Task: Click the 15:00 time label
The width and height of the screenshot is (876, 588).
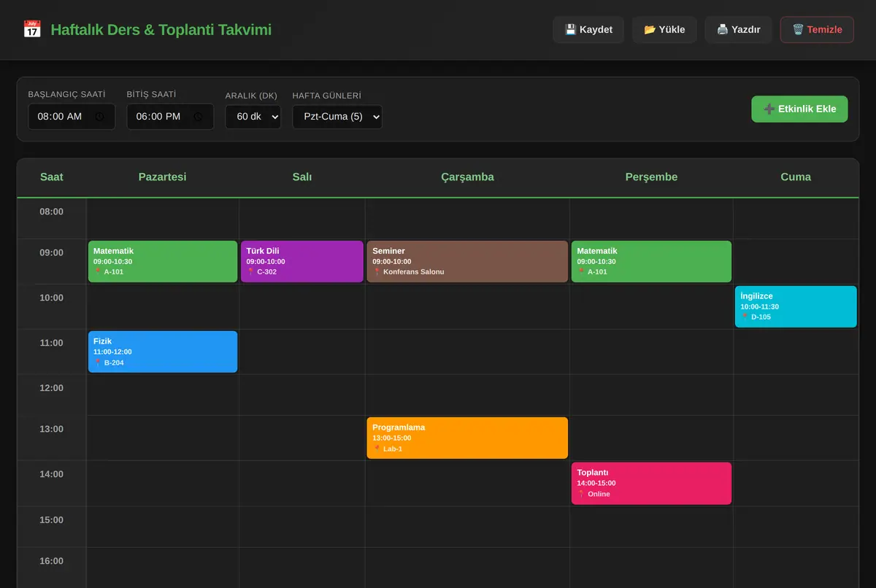Action: point(52,520)
